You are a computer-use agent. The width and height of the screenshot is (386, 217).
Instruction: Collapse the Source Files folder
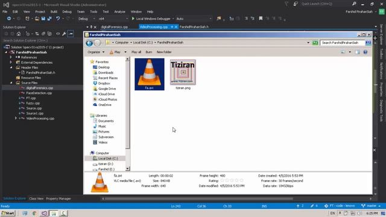(x=11, y=83)
